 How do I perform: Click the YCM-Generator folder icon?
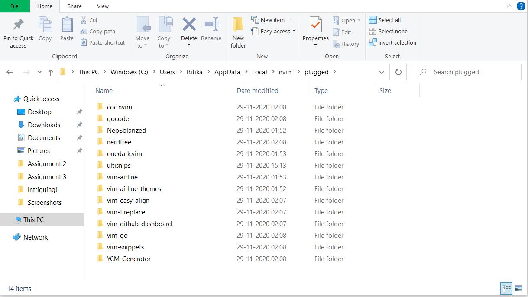(100, 259)
